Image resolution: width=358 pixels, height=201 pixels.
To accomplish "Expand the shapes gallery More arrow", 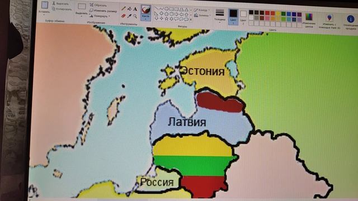I will coord(191,20).
